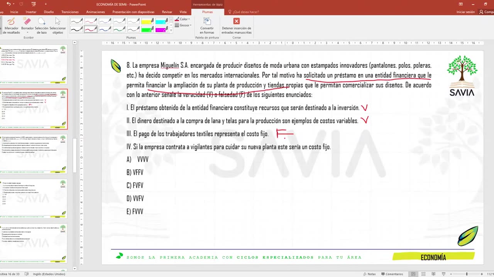Select the thick gray pen in bottom row

pyautogui.click(x=134, y=29)
